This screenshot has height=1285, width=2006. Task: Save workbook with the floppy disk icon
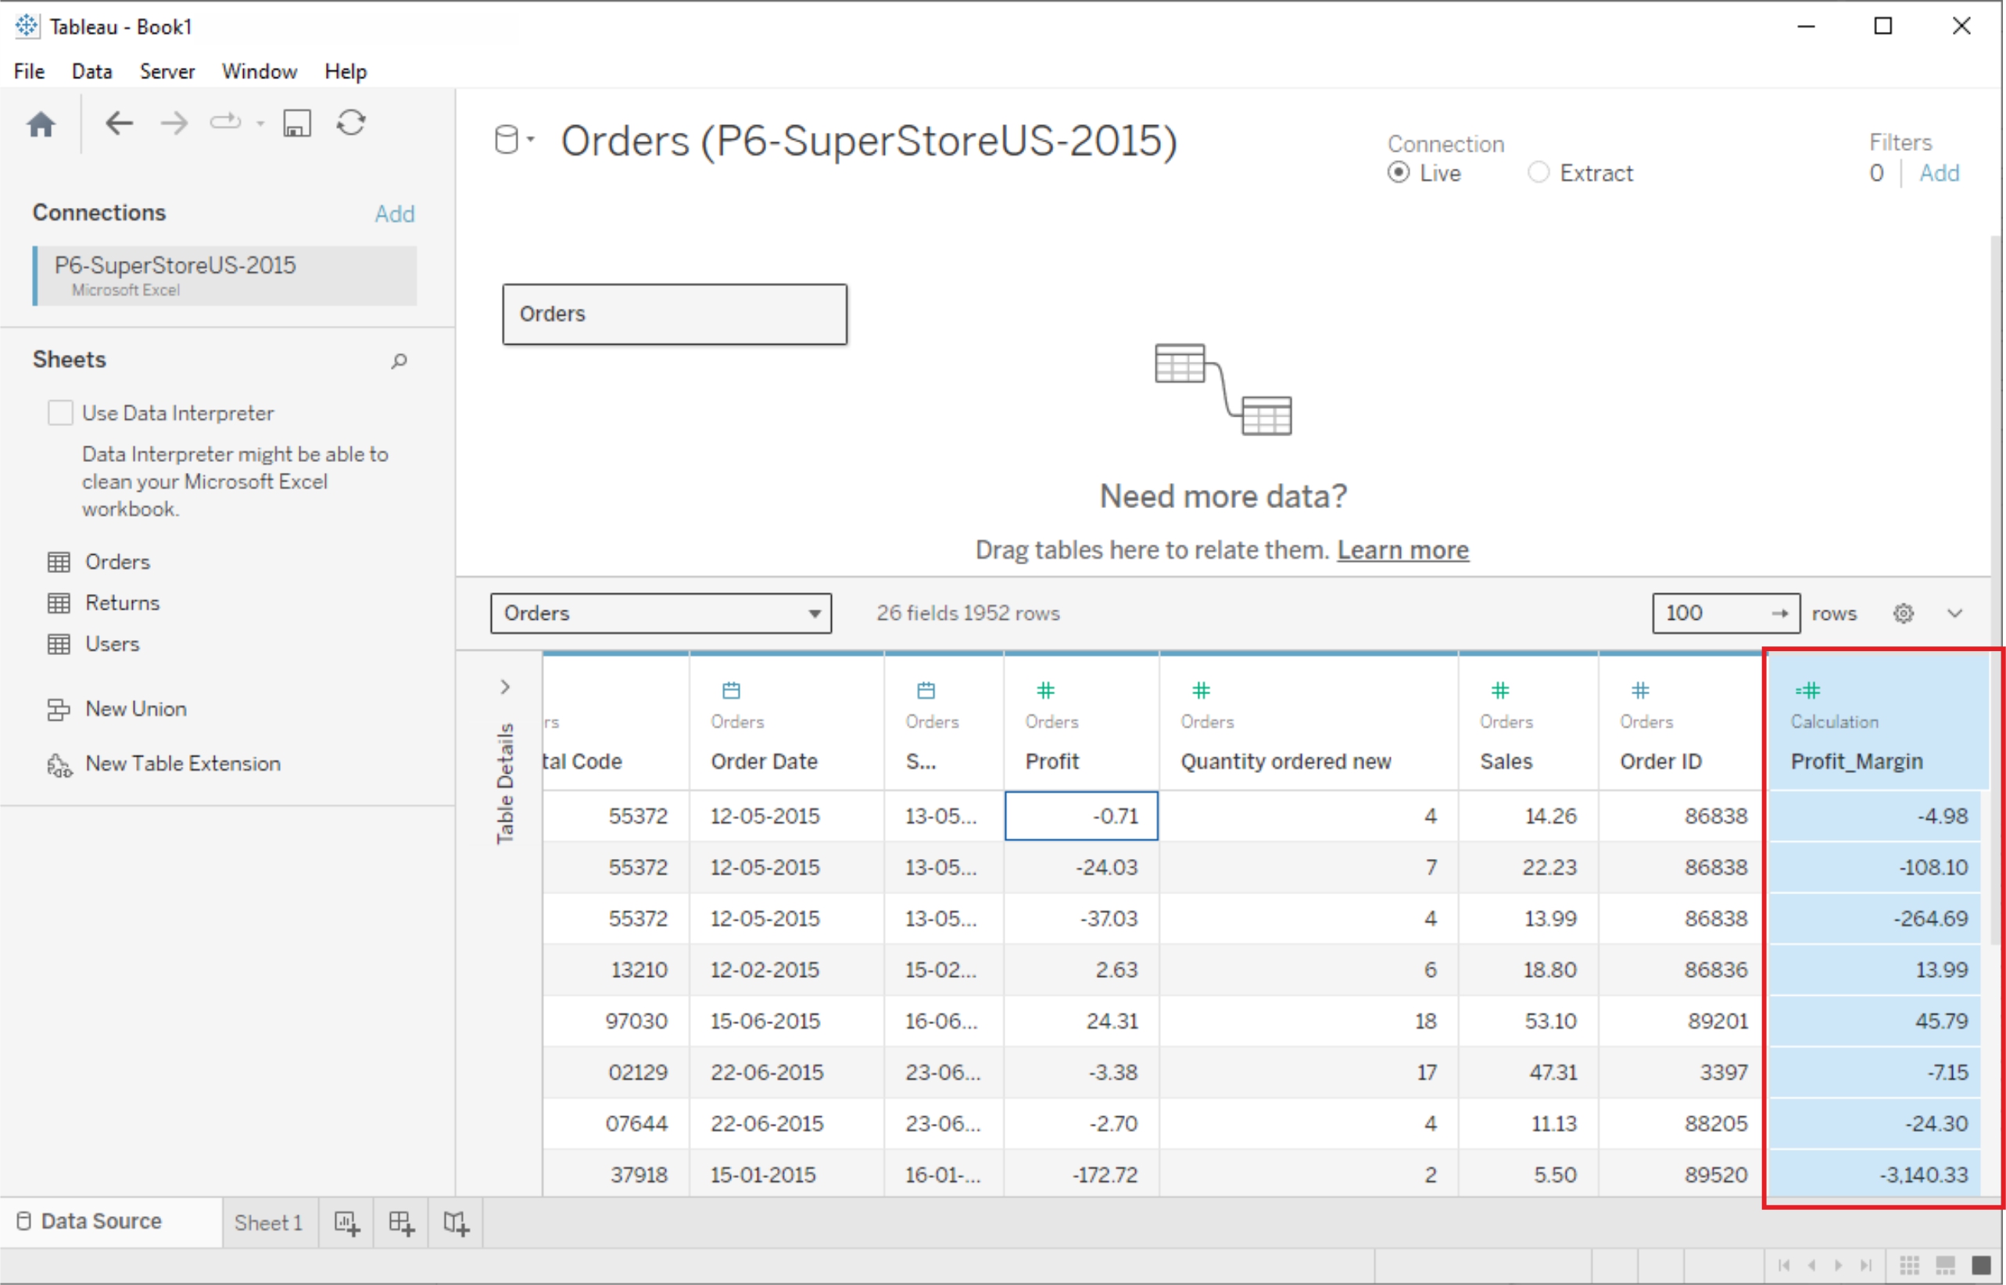pyautogui.click(x=297, y=123)
